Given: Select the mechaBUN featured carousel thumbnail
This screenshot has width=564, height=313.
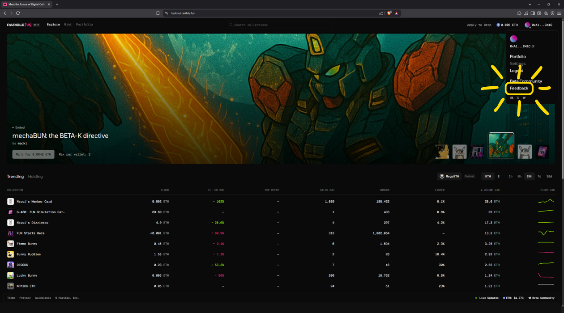Looking at the screenshot, I should pyautogui.click(x=501, y=145).
